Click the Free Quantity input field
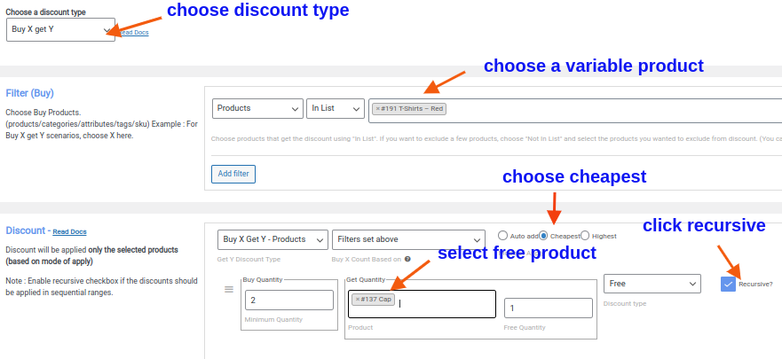The height and width of the screenshot is (359, 782). click(x=548, y=308)
